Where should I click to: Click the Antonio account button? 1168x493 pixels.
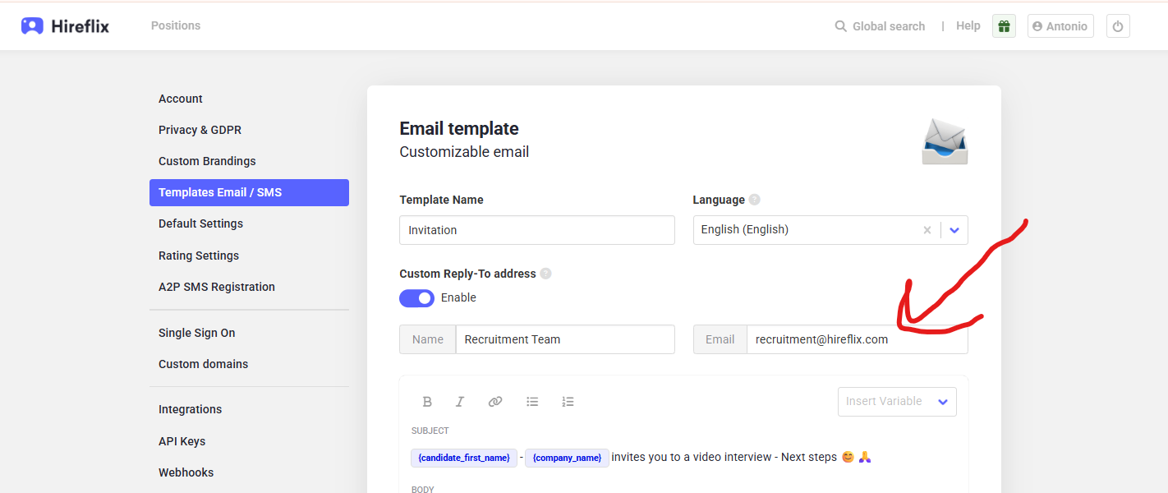pyautogui.click(x=1060, y=26)
